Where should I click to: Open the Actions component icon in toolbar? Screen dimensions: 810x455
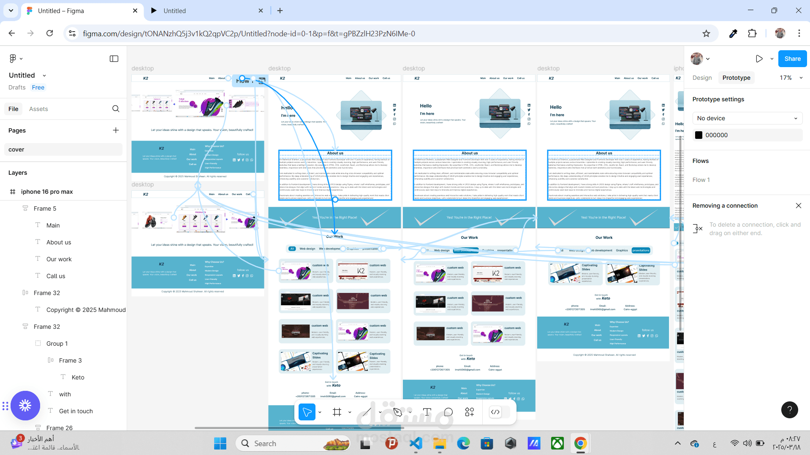coord(470,412)
